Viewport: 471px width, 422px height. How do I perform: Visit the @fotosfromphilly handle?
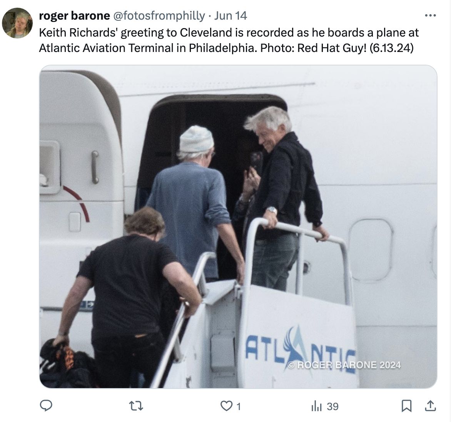tap(159, 15)
